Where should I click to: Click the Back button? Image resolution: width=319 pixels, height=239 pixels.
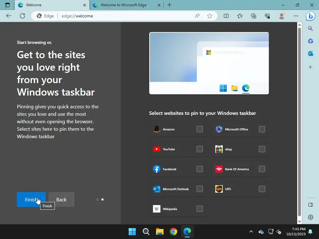[61, 199]
